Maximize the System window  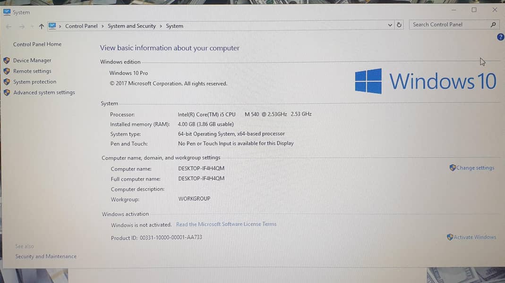tap(474, 10)
